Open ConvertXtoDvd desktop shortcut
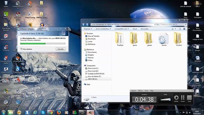This screenshot has width=204, height=115. tap(6, 60)
